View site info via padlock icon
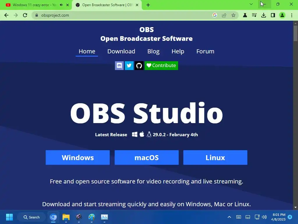The height and width of the screenshot is (224, 298). click(x=37, y=15)
